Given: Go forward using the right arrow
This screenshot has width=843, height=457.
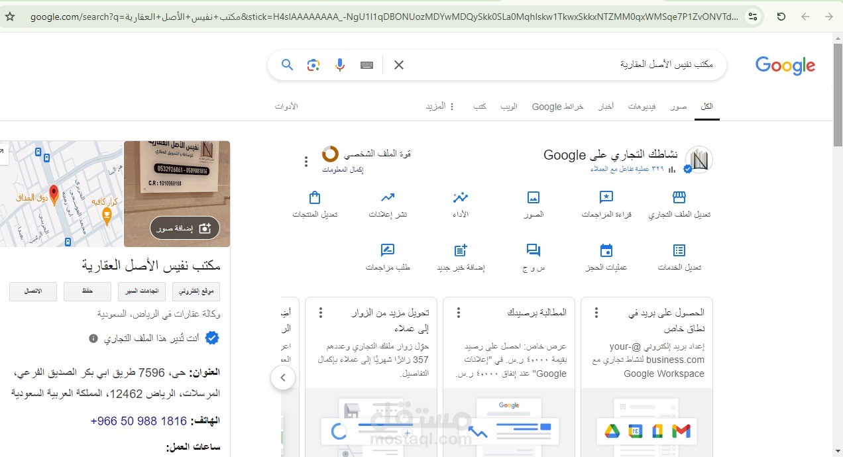Looking at the screenshot, I should pyautogui.click(x=829, y=17).
